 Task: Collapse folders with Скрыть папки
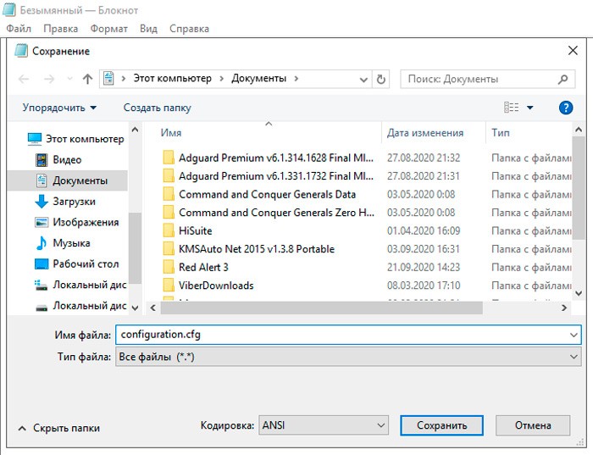pyautogui.click(x=59, y=428)
